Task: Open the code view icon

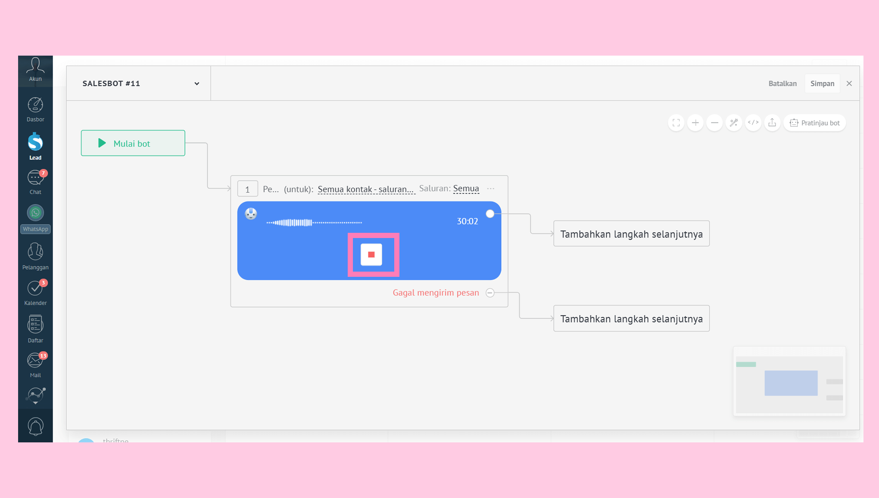Action: 753,123
